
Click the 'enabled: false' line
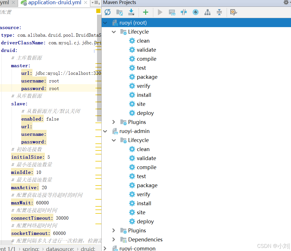(40, 119)
